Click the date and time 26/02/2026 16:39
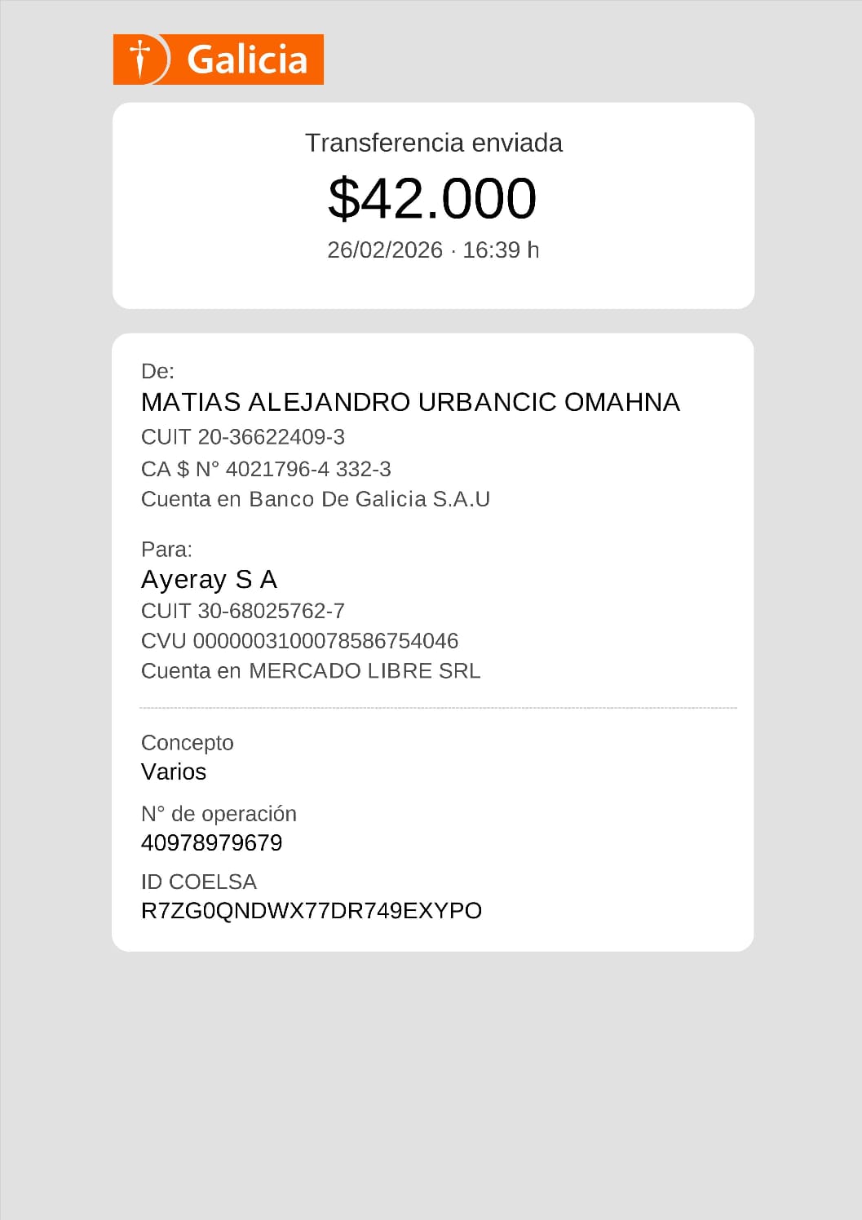Image resolution: width=862 pixels, height=1220 pixels. [433, 250]
